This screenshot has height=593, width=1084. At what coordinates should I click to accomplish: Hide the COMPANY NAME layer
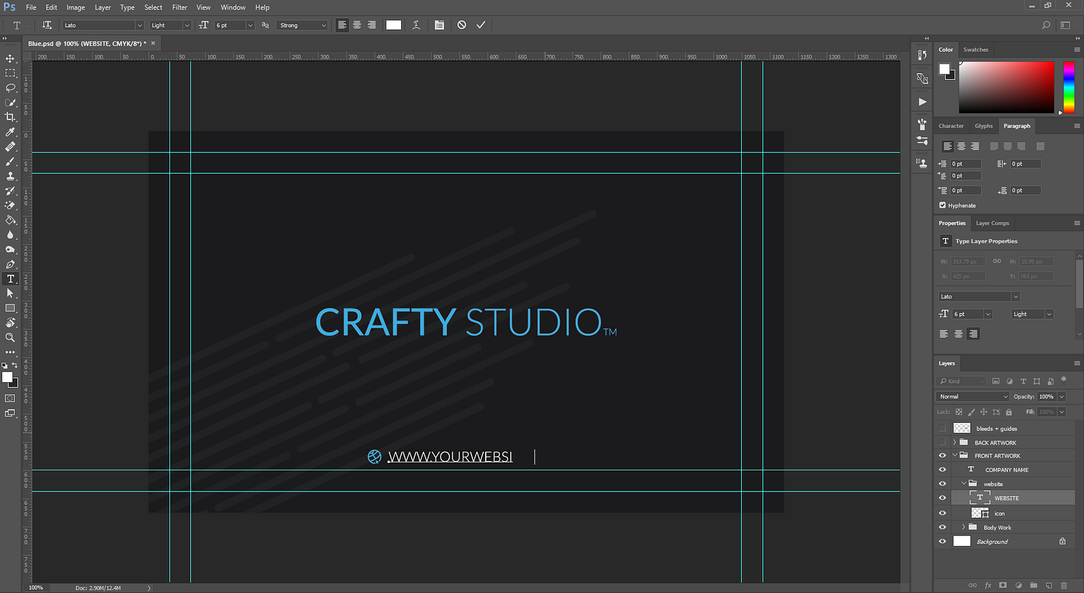942,470
